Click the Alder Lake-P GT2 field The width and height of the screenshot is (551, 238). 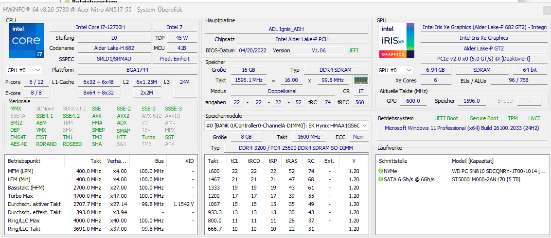pyautogui.click(x=483, y=48)
